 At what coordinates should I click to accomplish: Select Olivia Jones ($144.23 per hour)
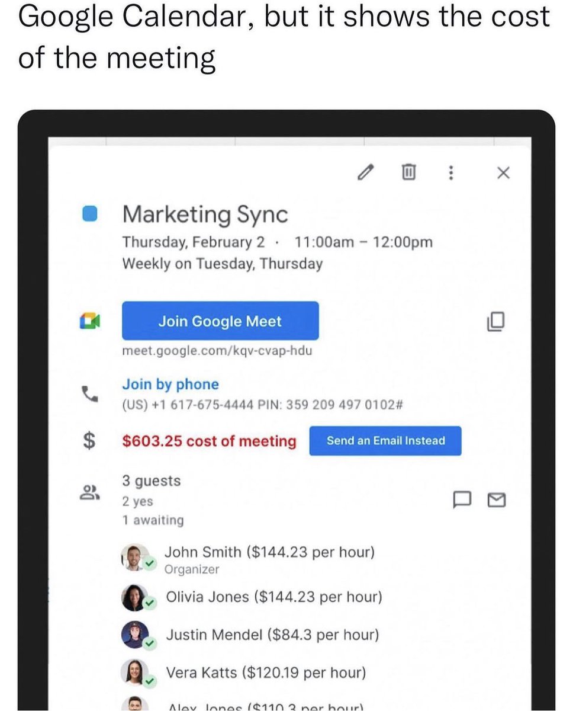click(x=274, y=597)
